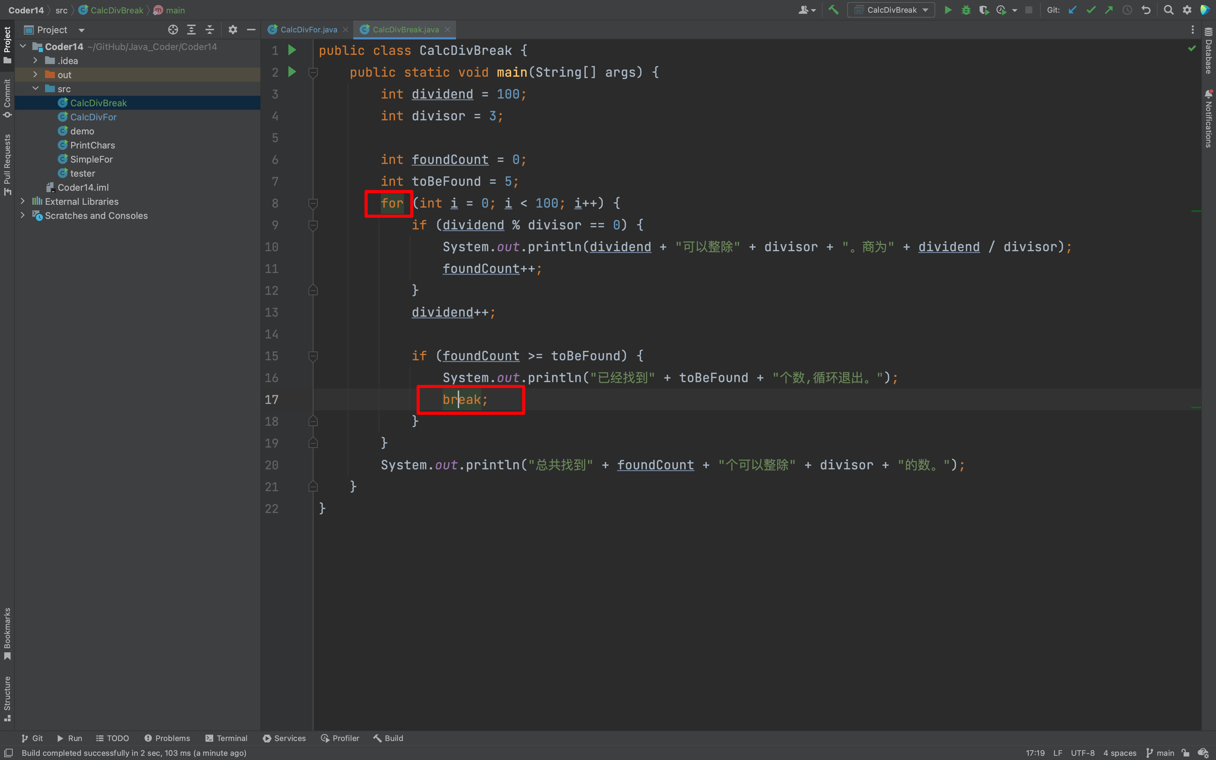
Task: Show Git history clock icon
Action: tap(1127, 10)
